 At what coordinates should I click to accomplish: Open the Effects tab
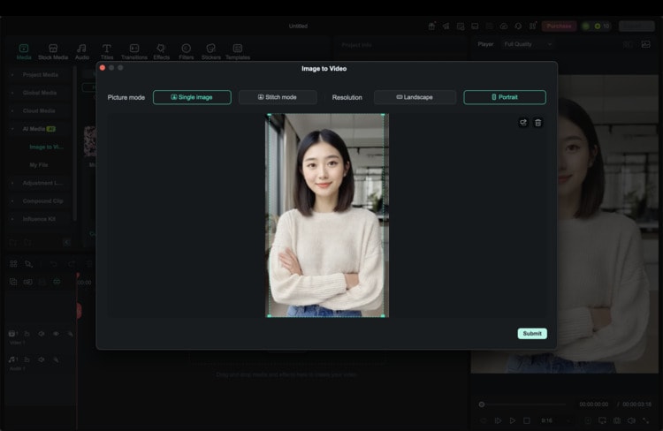coord(161,51)
